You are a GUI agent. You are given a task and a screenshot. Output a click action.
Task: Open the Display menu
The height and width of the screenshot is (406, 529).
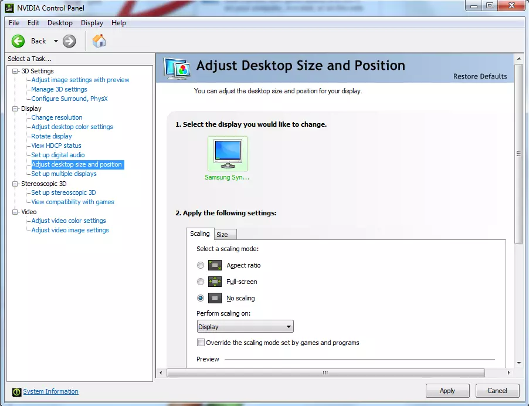point(92,23)
